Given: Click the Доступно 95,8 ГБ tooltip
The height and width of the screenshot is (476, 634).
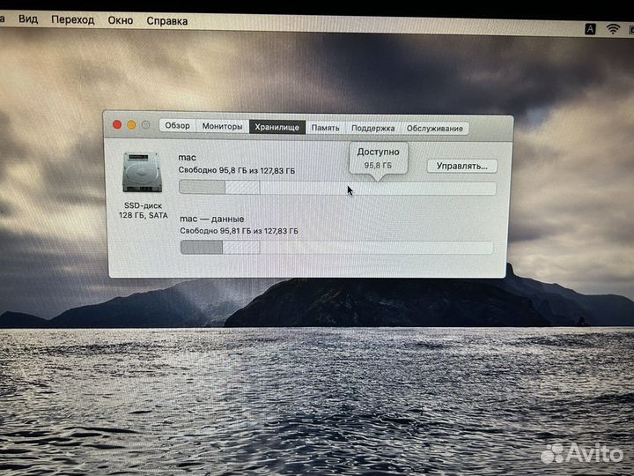Looking at the screenshot, I should point(378,159).
